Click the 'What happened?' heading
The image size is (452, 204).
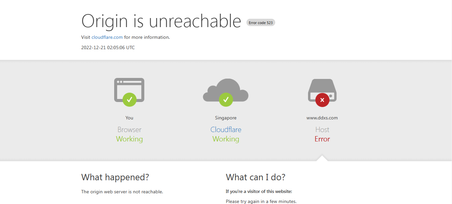(x=115, y=177)
